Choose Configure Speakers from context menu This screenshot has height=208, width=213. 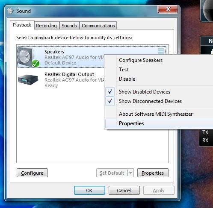[141, 60]
